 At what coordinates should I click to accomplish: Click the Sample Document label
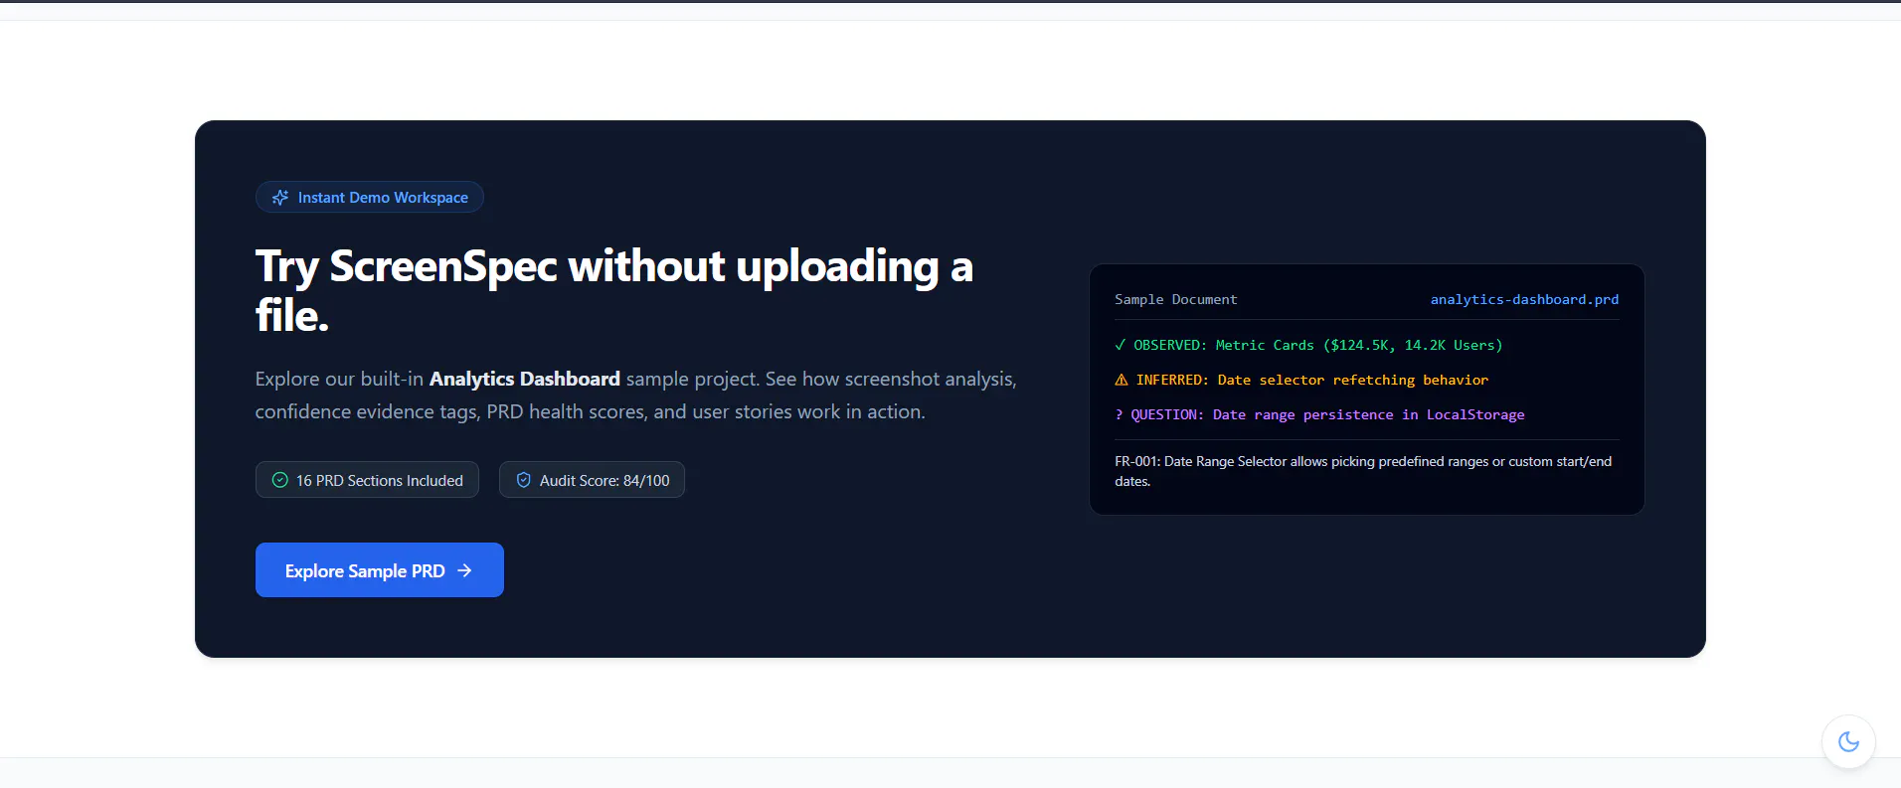[1176, 299]
